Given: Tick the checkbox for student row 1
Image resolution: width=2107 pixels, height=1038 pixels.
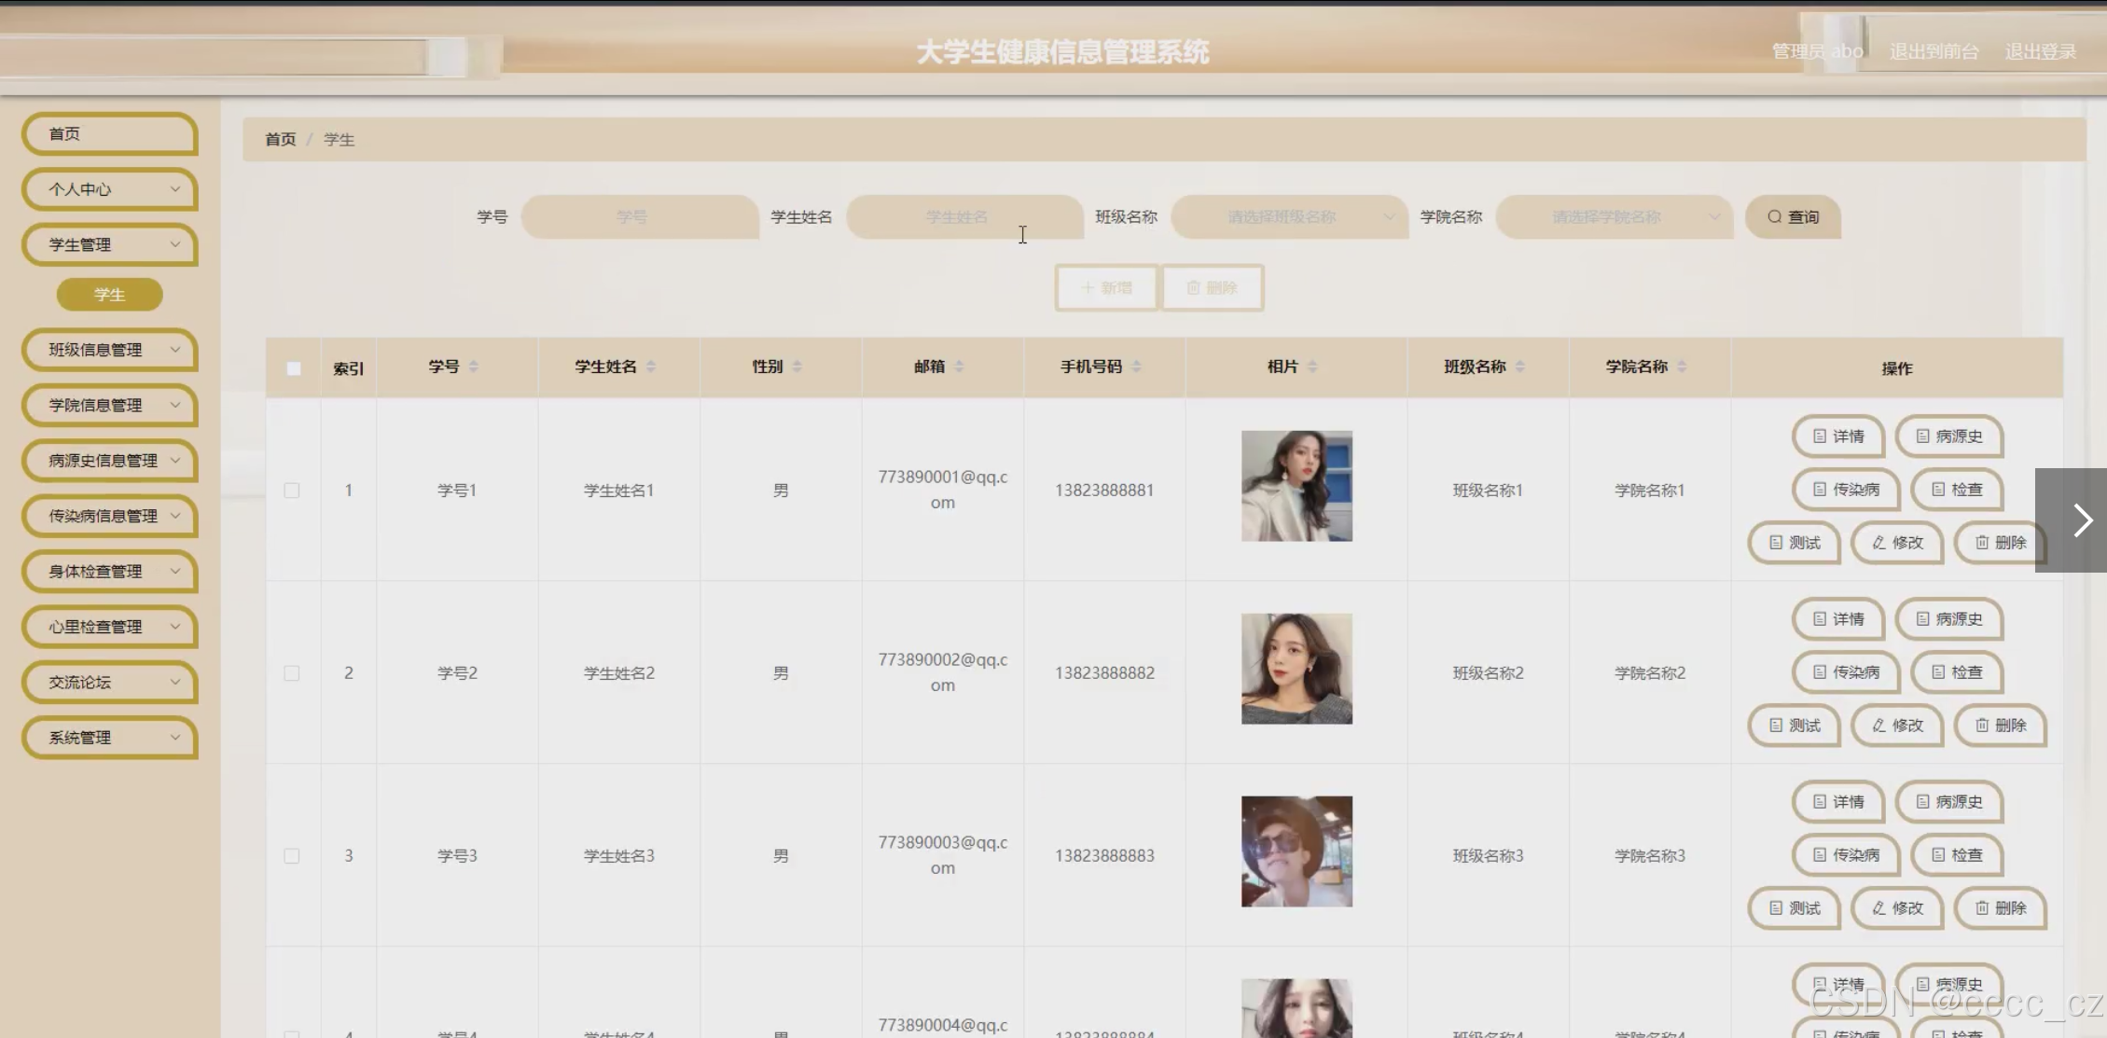Looking at the screenshot, I should pyautogui.click(x=292, y=491).
